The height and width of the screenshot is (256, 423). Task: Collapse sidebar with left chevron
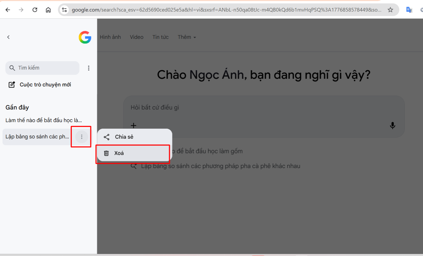[8, 37]
